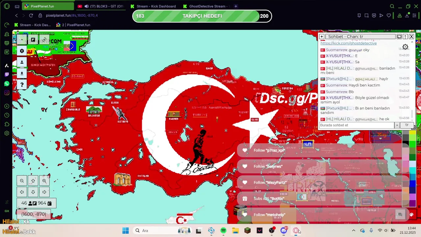Open the browser search magnifier icon
Screen dimensions: 421x237
pos(392,6)
